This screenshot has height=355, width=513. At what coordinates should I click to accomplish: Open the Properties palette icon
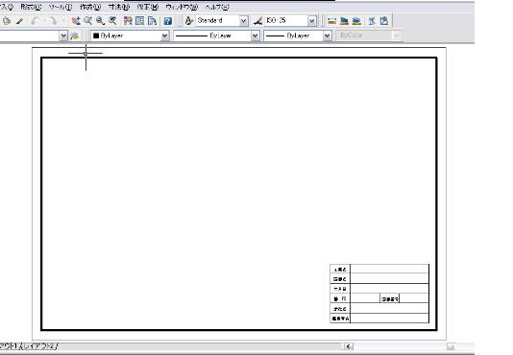(x=128, y=21)
